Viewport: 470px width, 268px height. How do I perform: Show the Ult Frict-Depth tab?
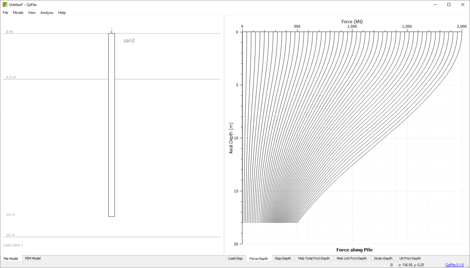410,259
